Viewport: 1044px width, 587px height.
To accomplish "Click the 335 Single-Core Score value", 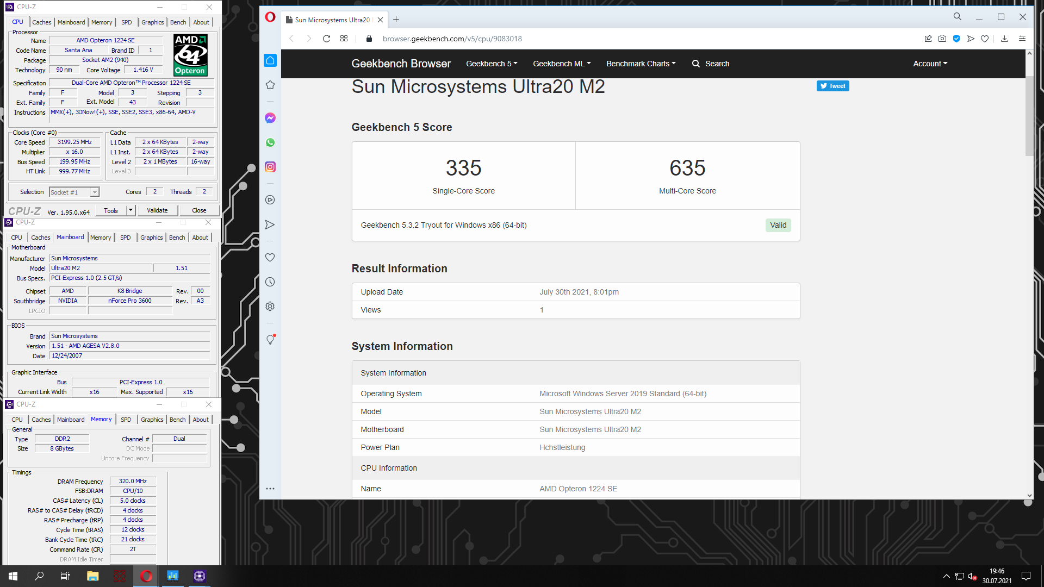I will click(x=463, y=168).
